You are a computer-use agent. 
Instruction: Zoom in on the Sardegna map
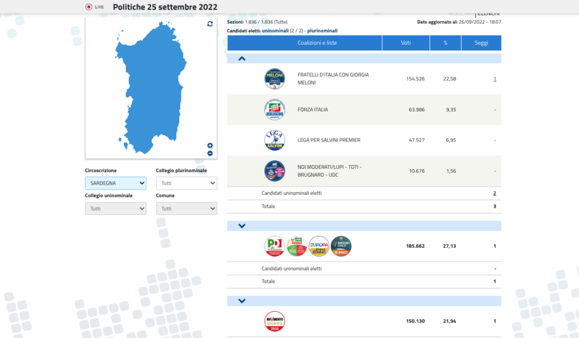pyautogui.click(x=210, y=146)
